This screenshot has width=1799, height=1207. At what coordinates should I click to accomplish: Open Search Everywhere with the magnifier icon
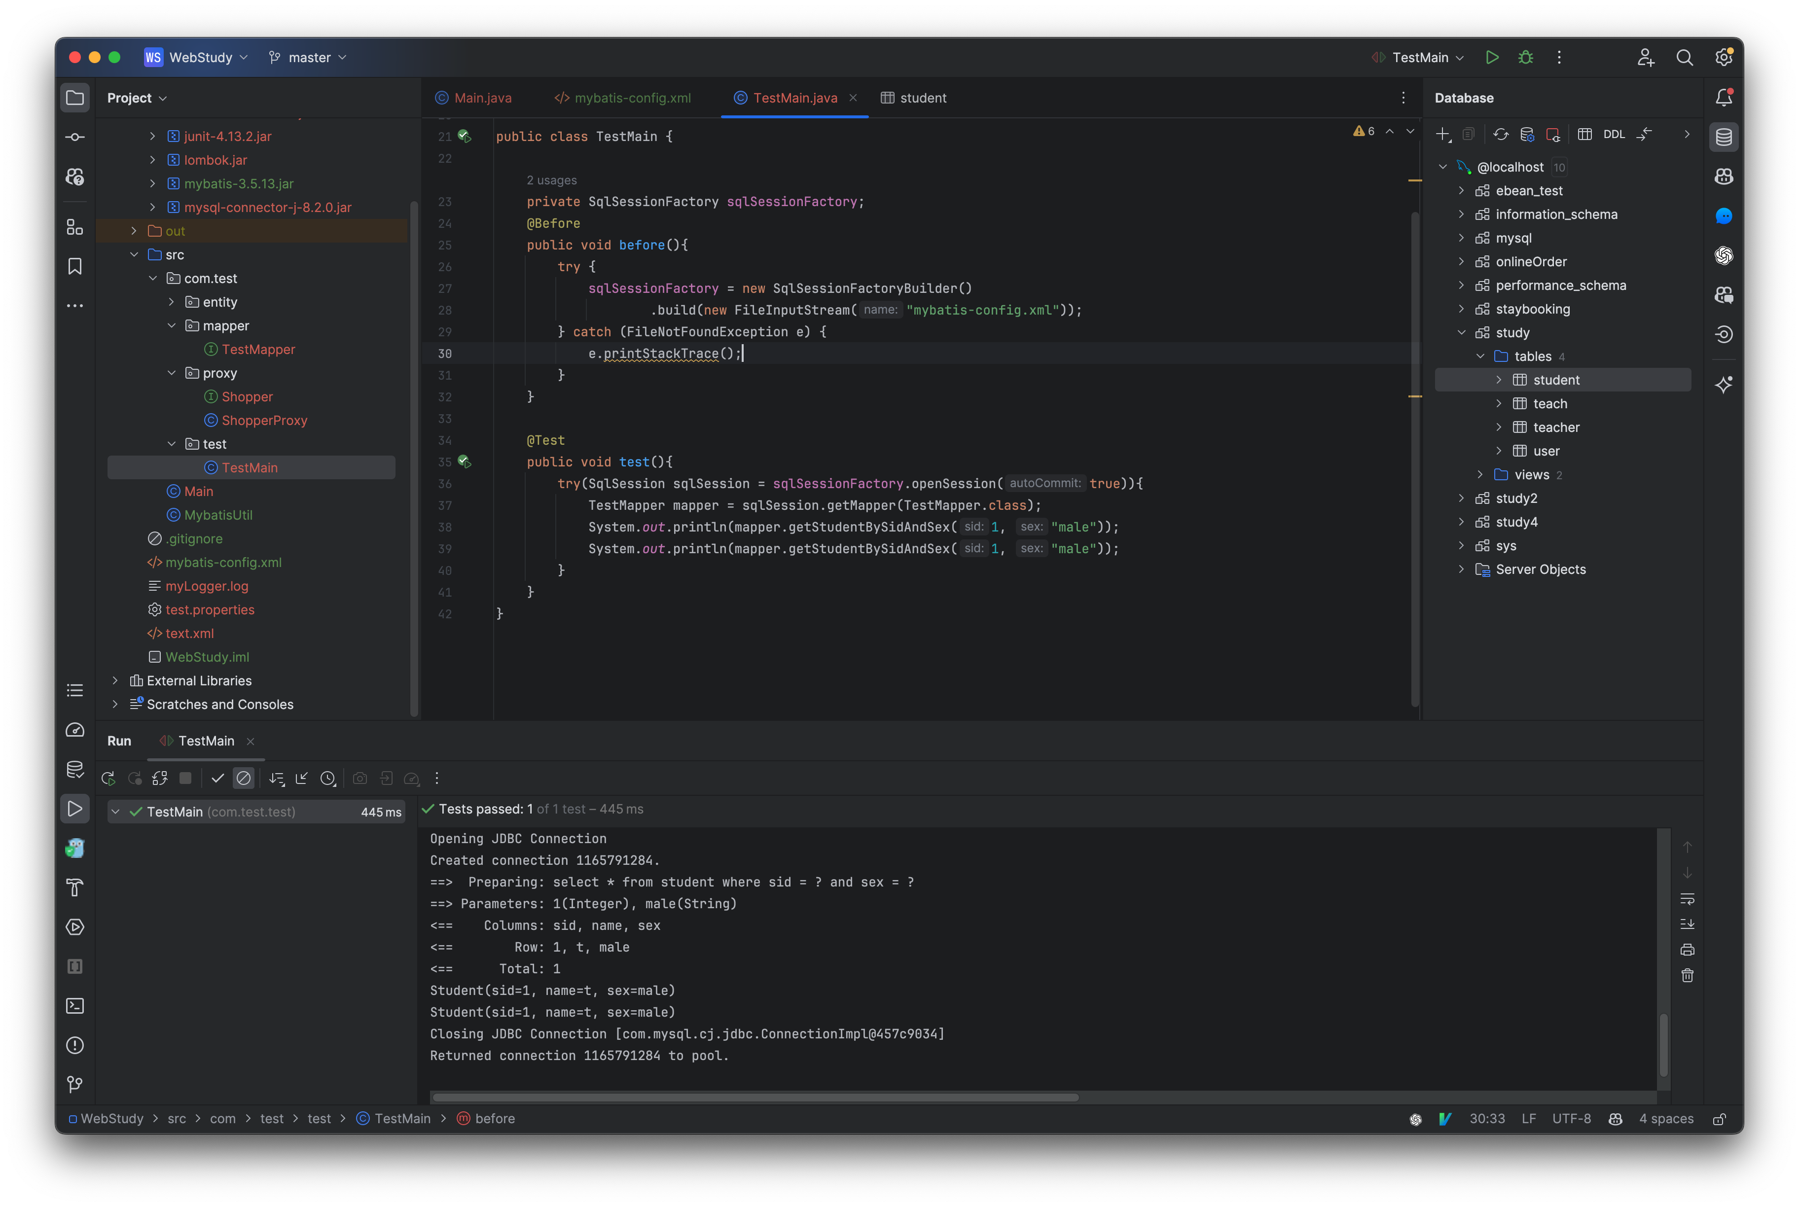(x=1685, y=57)
